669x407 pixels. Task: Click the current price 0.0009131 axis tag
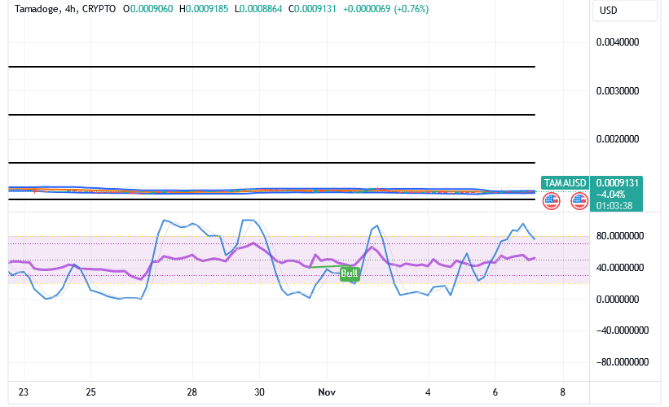coord(617,183)
